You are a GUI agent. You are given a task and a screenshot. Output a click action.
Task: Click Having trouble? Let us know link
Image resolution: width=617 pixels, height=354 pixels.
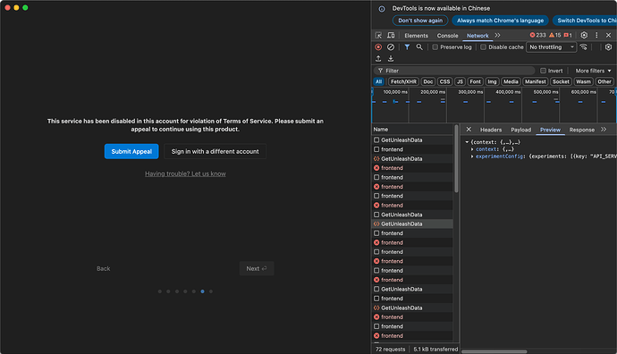pyautogui.click(x=185, y=173)
